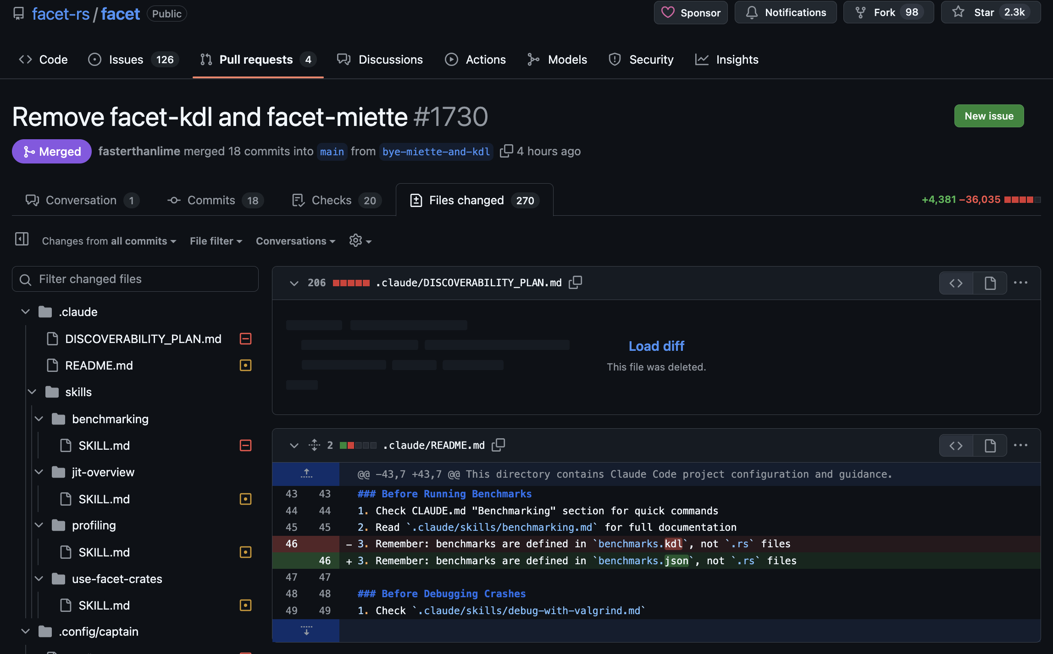Collapse the benchmarking folder in tree
The width and height of the screenshot is (1053, 654).
pos(39,419)
